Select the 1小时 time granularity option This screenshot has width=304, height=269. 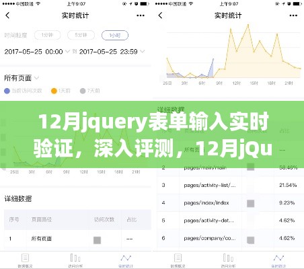coord(115,35)
